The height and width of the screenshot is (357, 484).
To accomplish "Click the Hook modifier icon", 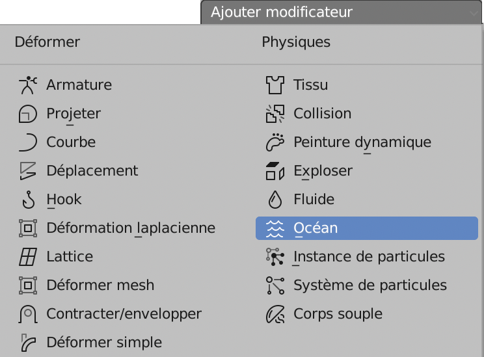I will tap(28, 200).
